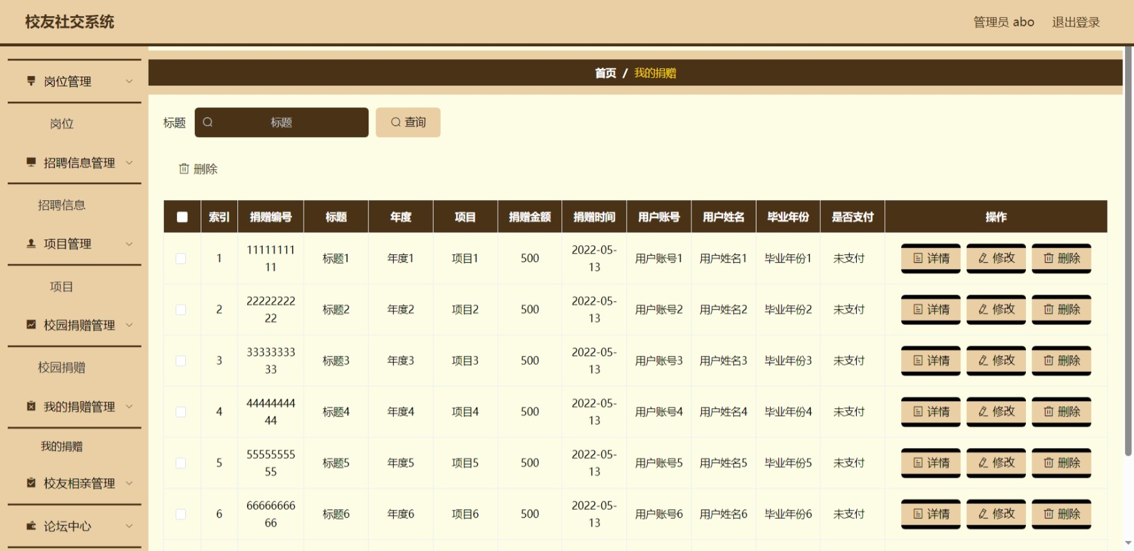Tick the checkbox of row 5
The image size is (1134, 551).
coord(181,463)
